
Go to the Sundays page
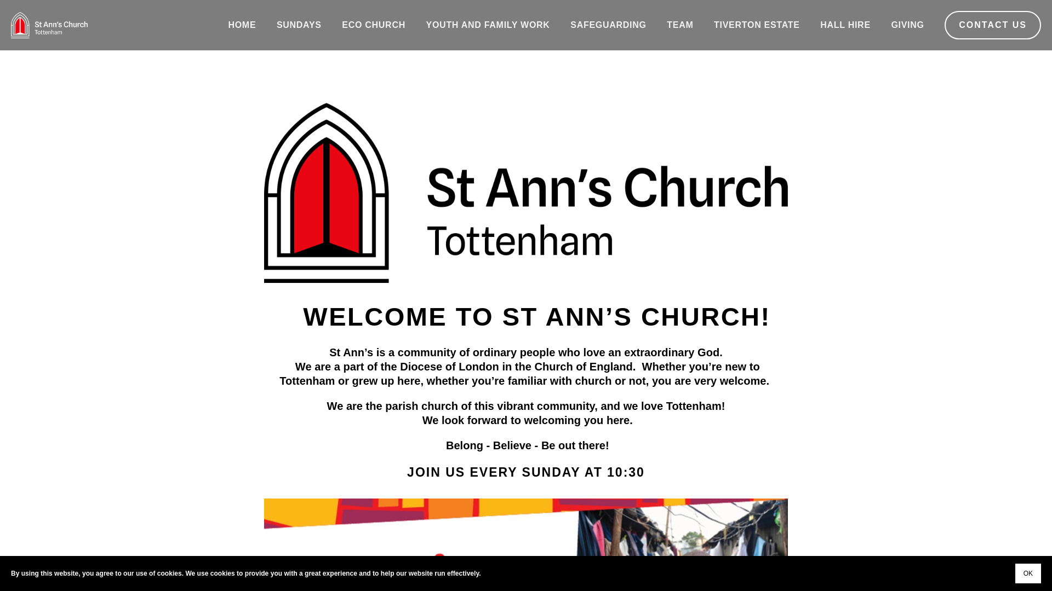(x=299, y=25)
